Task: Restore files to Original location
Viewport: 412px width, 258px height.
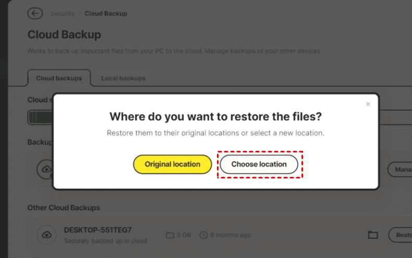Action: click(172, 164)
